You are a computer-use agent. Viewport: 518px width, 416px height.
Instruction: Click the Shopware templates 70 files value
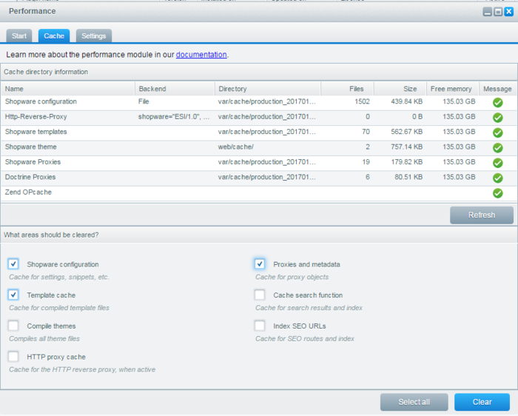(x=366, y=132)
